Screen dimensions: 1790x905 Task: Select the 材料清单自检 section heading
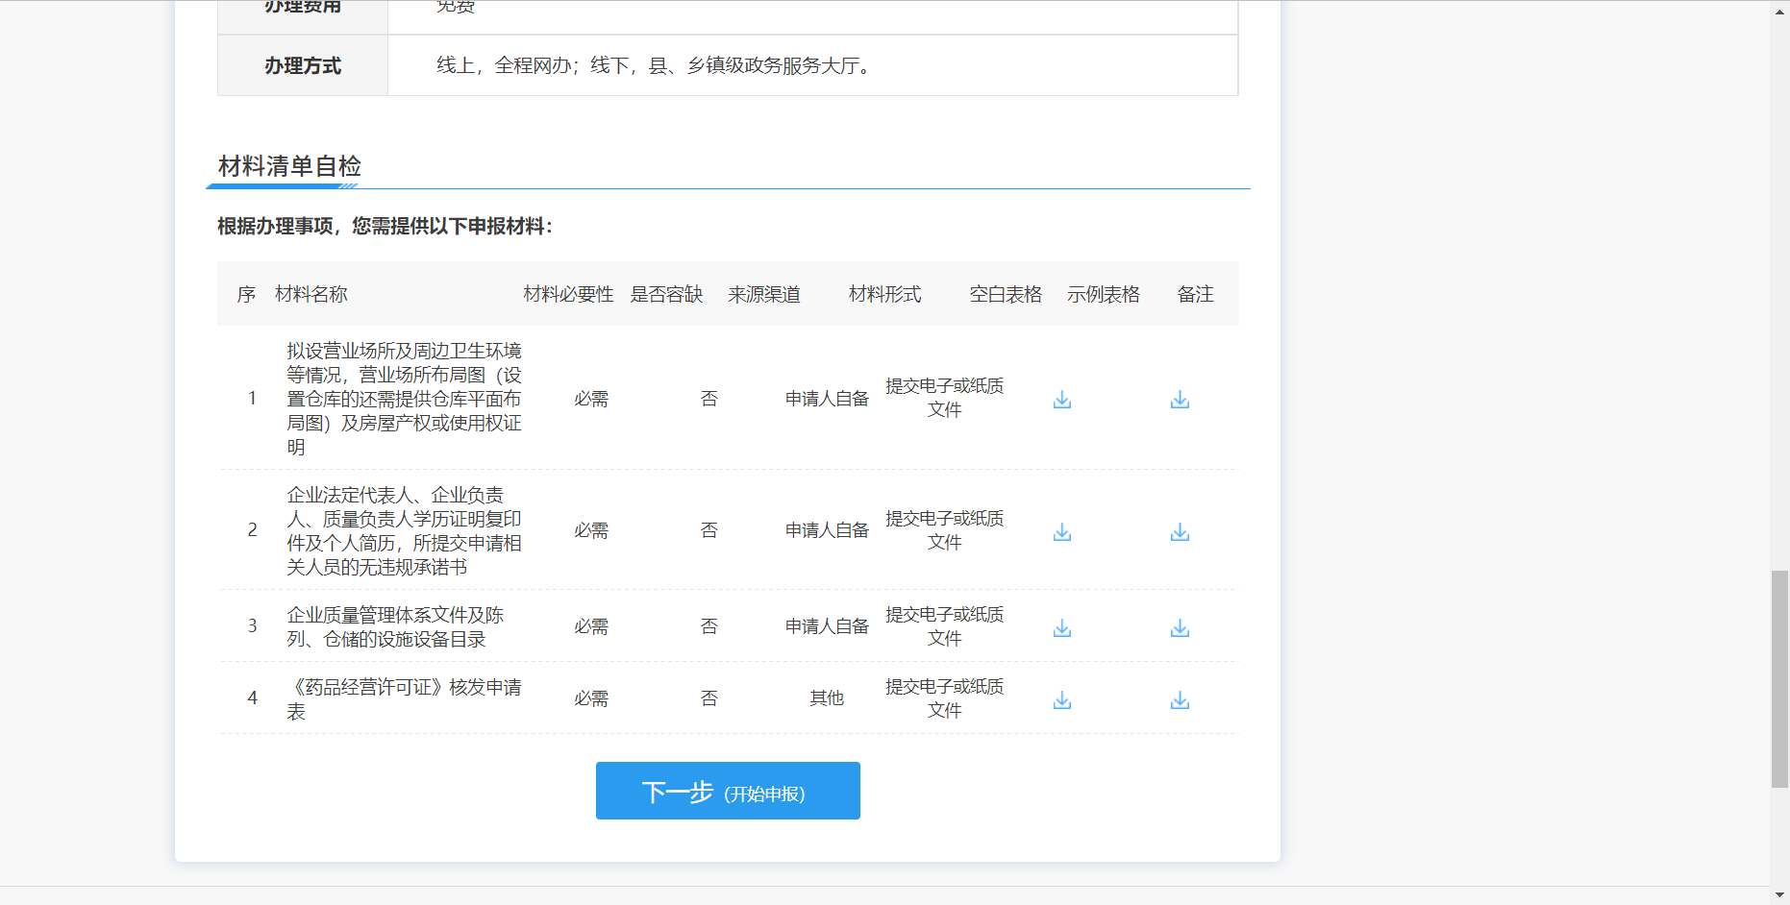point(289,166)
